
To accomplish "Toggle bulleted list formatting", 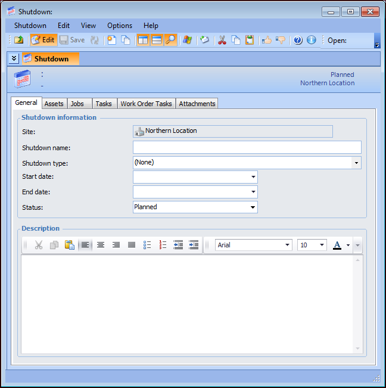I will click(147, 245).
